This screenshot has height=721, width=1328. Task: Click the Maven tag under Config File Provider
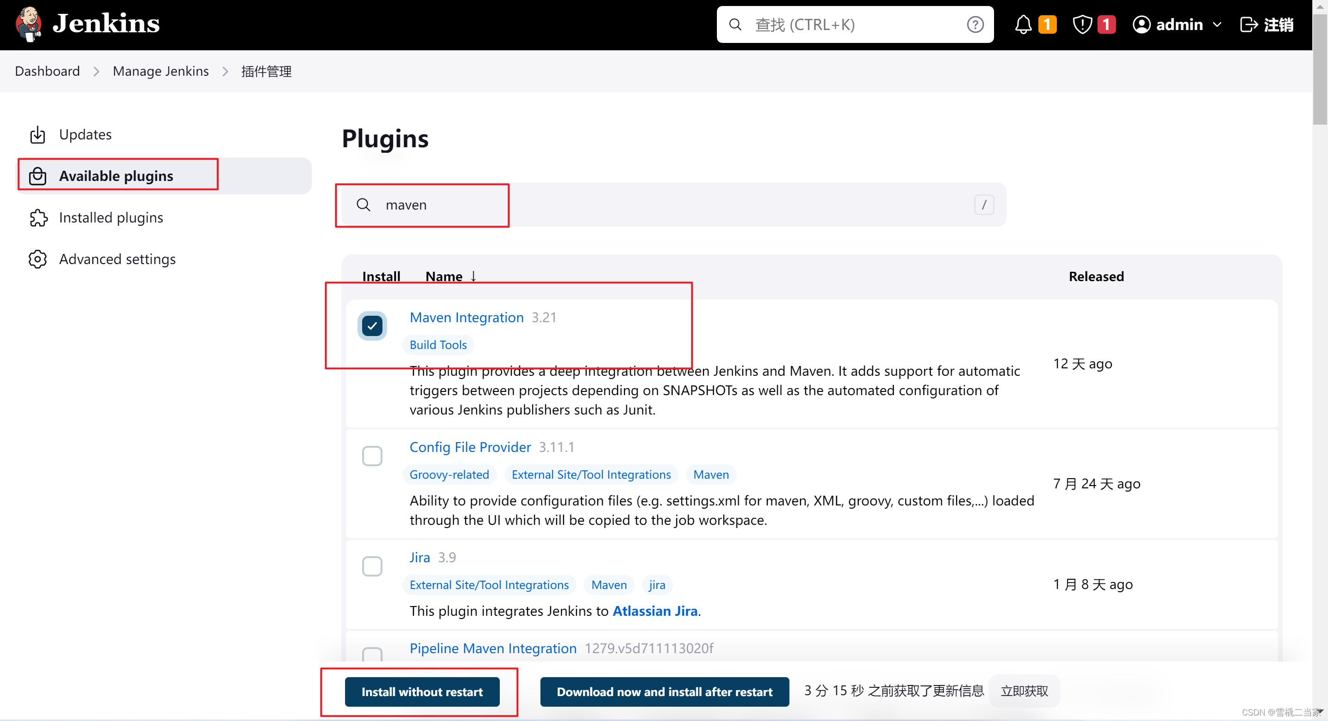click(x=710, y=475)
